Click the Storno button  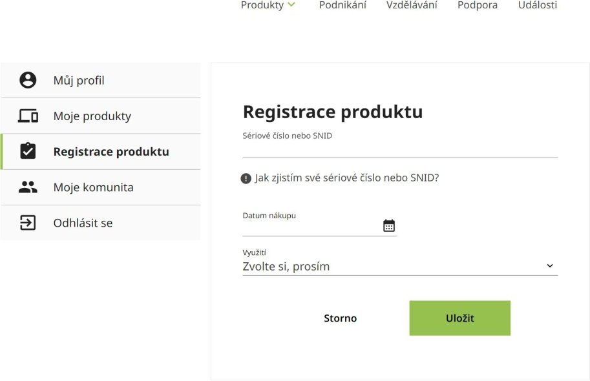point(340,318)
